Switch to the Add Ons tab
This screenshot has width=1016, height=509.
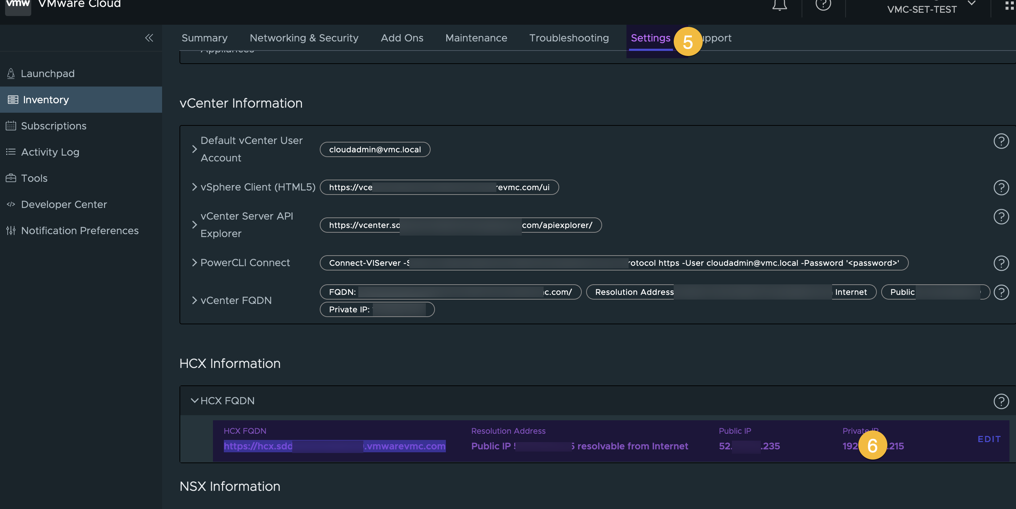pyautogui.click(x=402, y=38)
